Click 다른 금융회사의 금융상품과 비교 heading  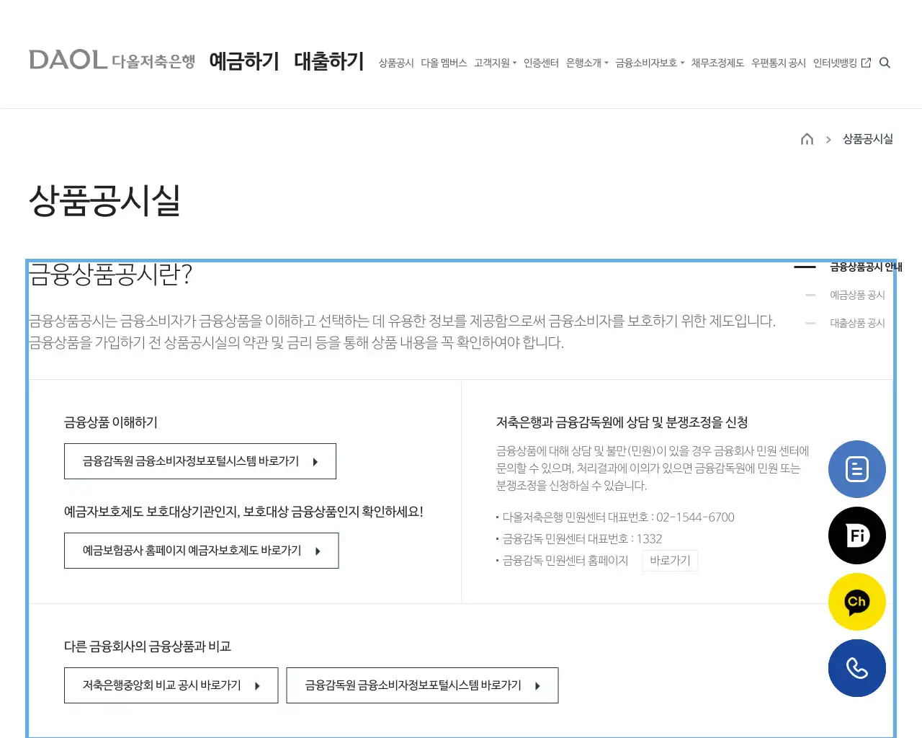[x=148, y=646]
